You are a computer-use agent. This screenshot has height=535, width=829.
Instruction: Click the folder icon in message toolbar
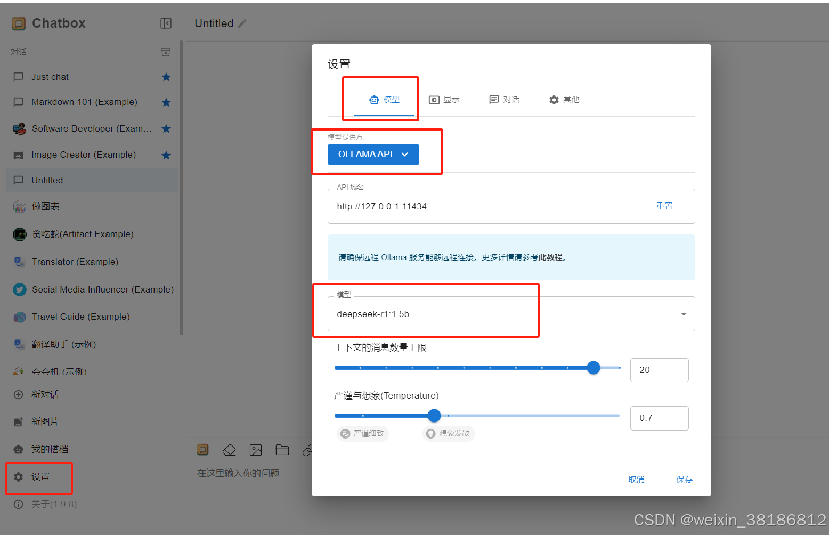pyautogui.click(x=282, y=450)
